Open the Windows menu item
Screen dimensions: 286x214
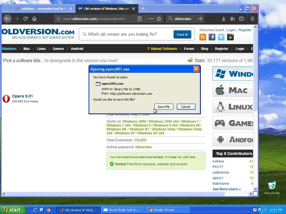tap(9, 48)
